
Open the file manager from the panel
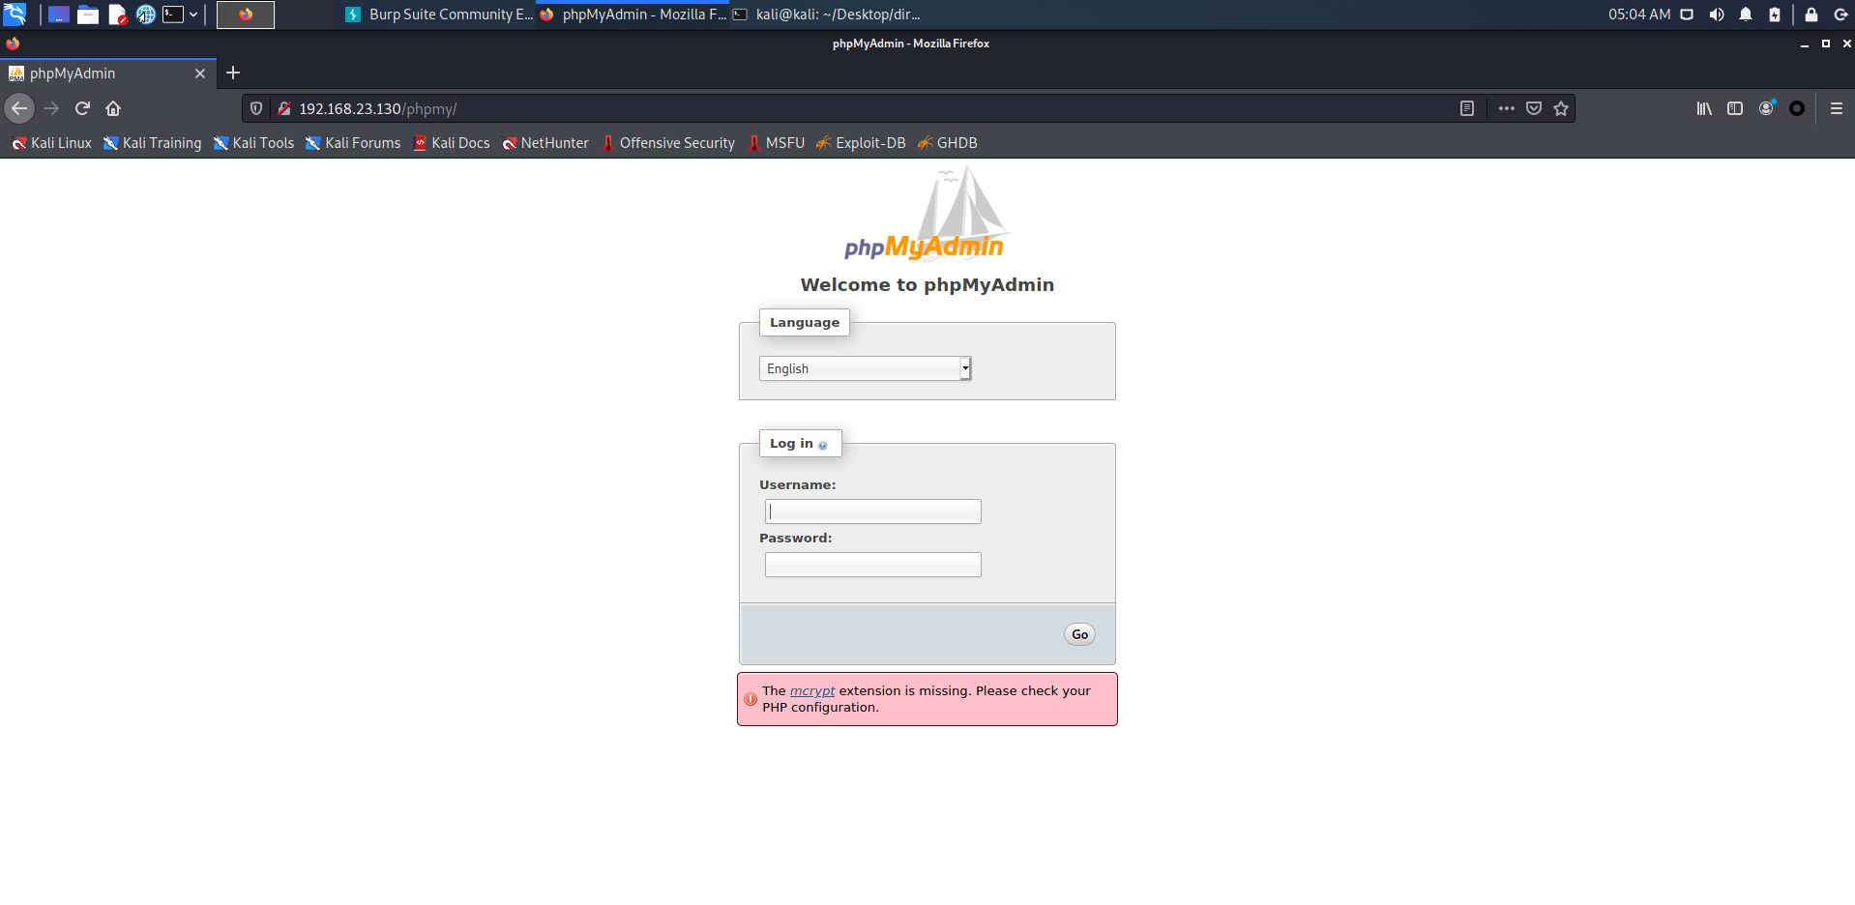(88, 15)
